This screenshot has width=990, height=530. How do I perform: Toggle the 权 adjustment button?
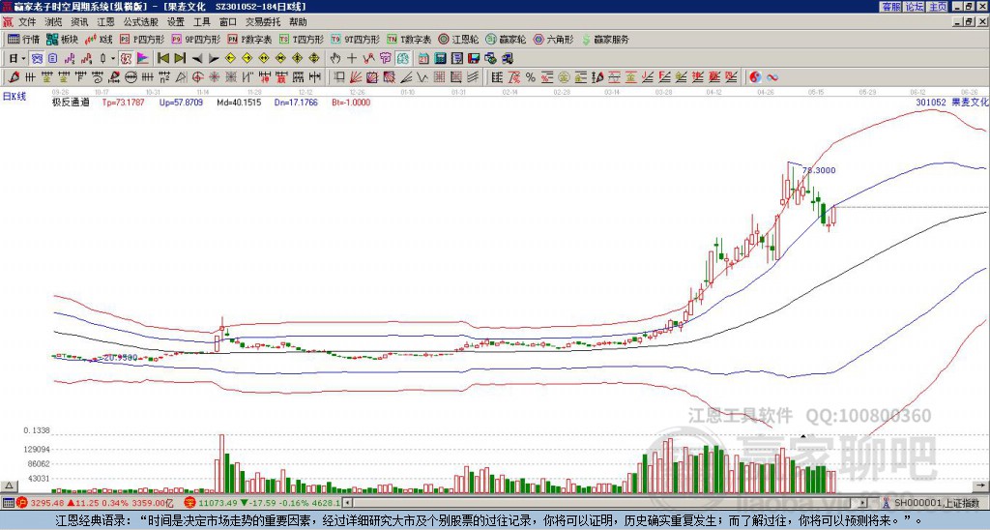126,58
